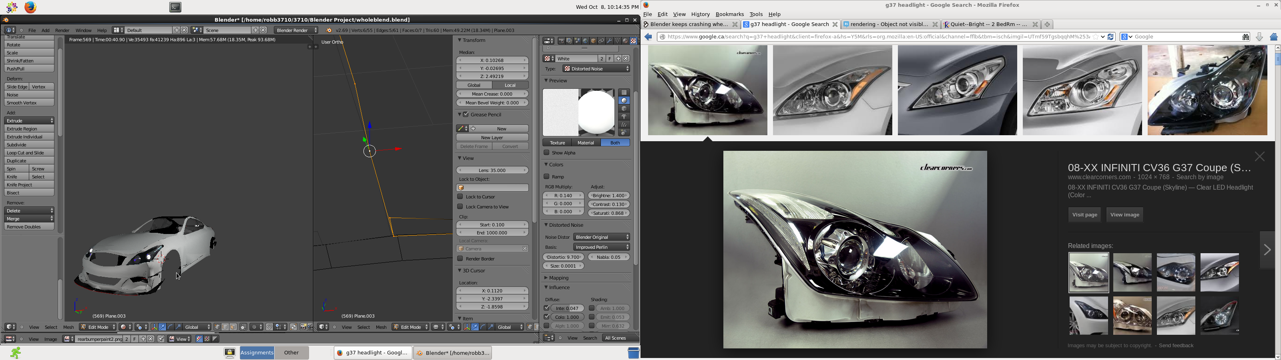Open the Material properties tab (sphere icon)

point(626,41)
